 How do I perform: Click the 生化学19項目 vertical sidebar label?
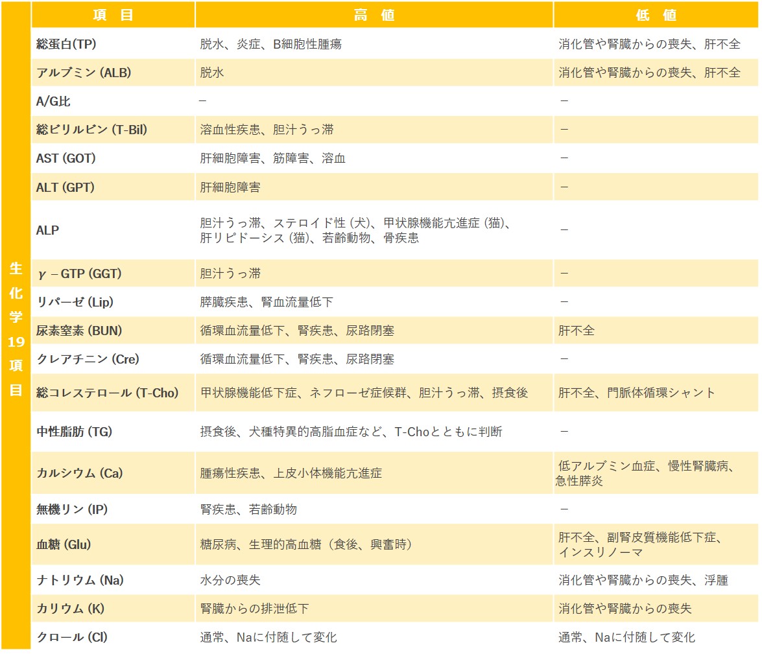tap(16, 329)
